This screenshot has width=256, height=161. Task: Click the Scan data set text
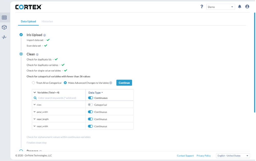tap(34, 46)
